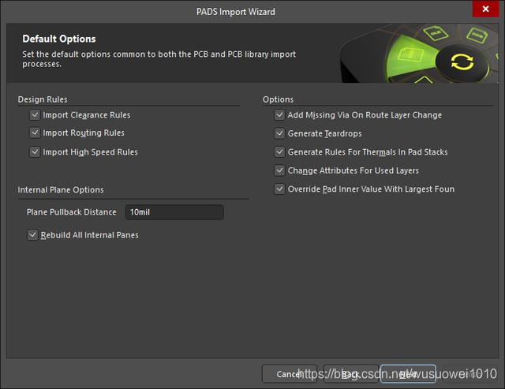
Task: Go Back to previous wizard page
Action: point(350,374)
